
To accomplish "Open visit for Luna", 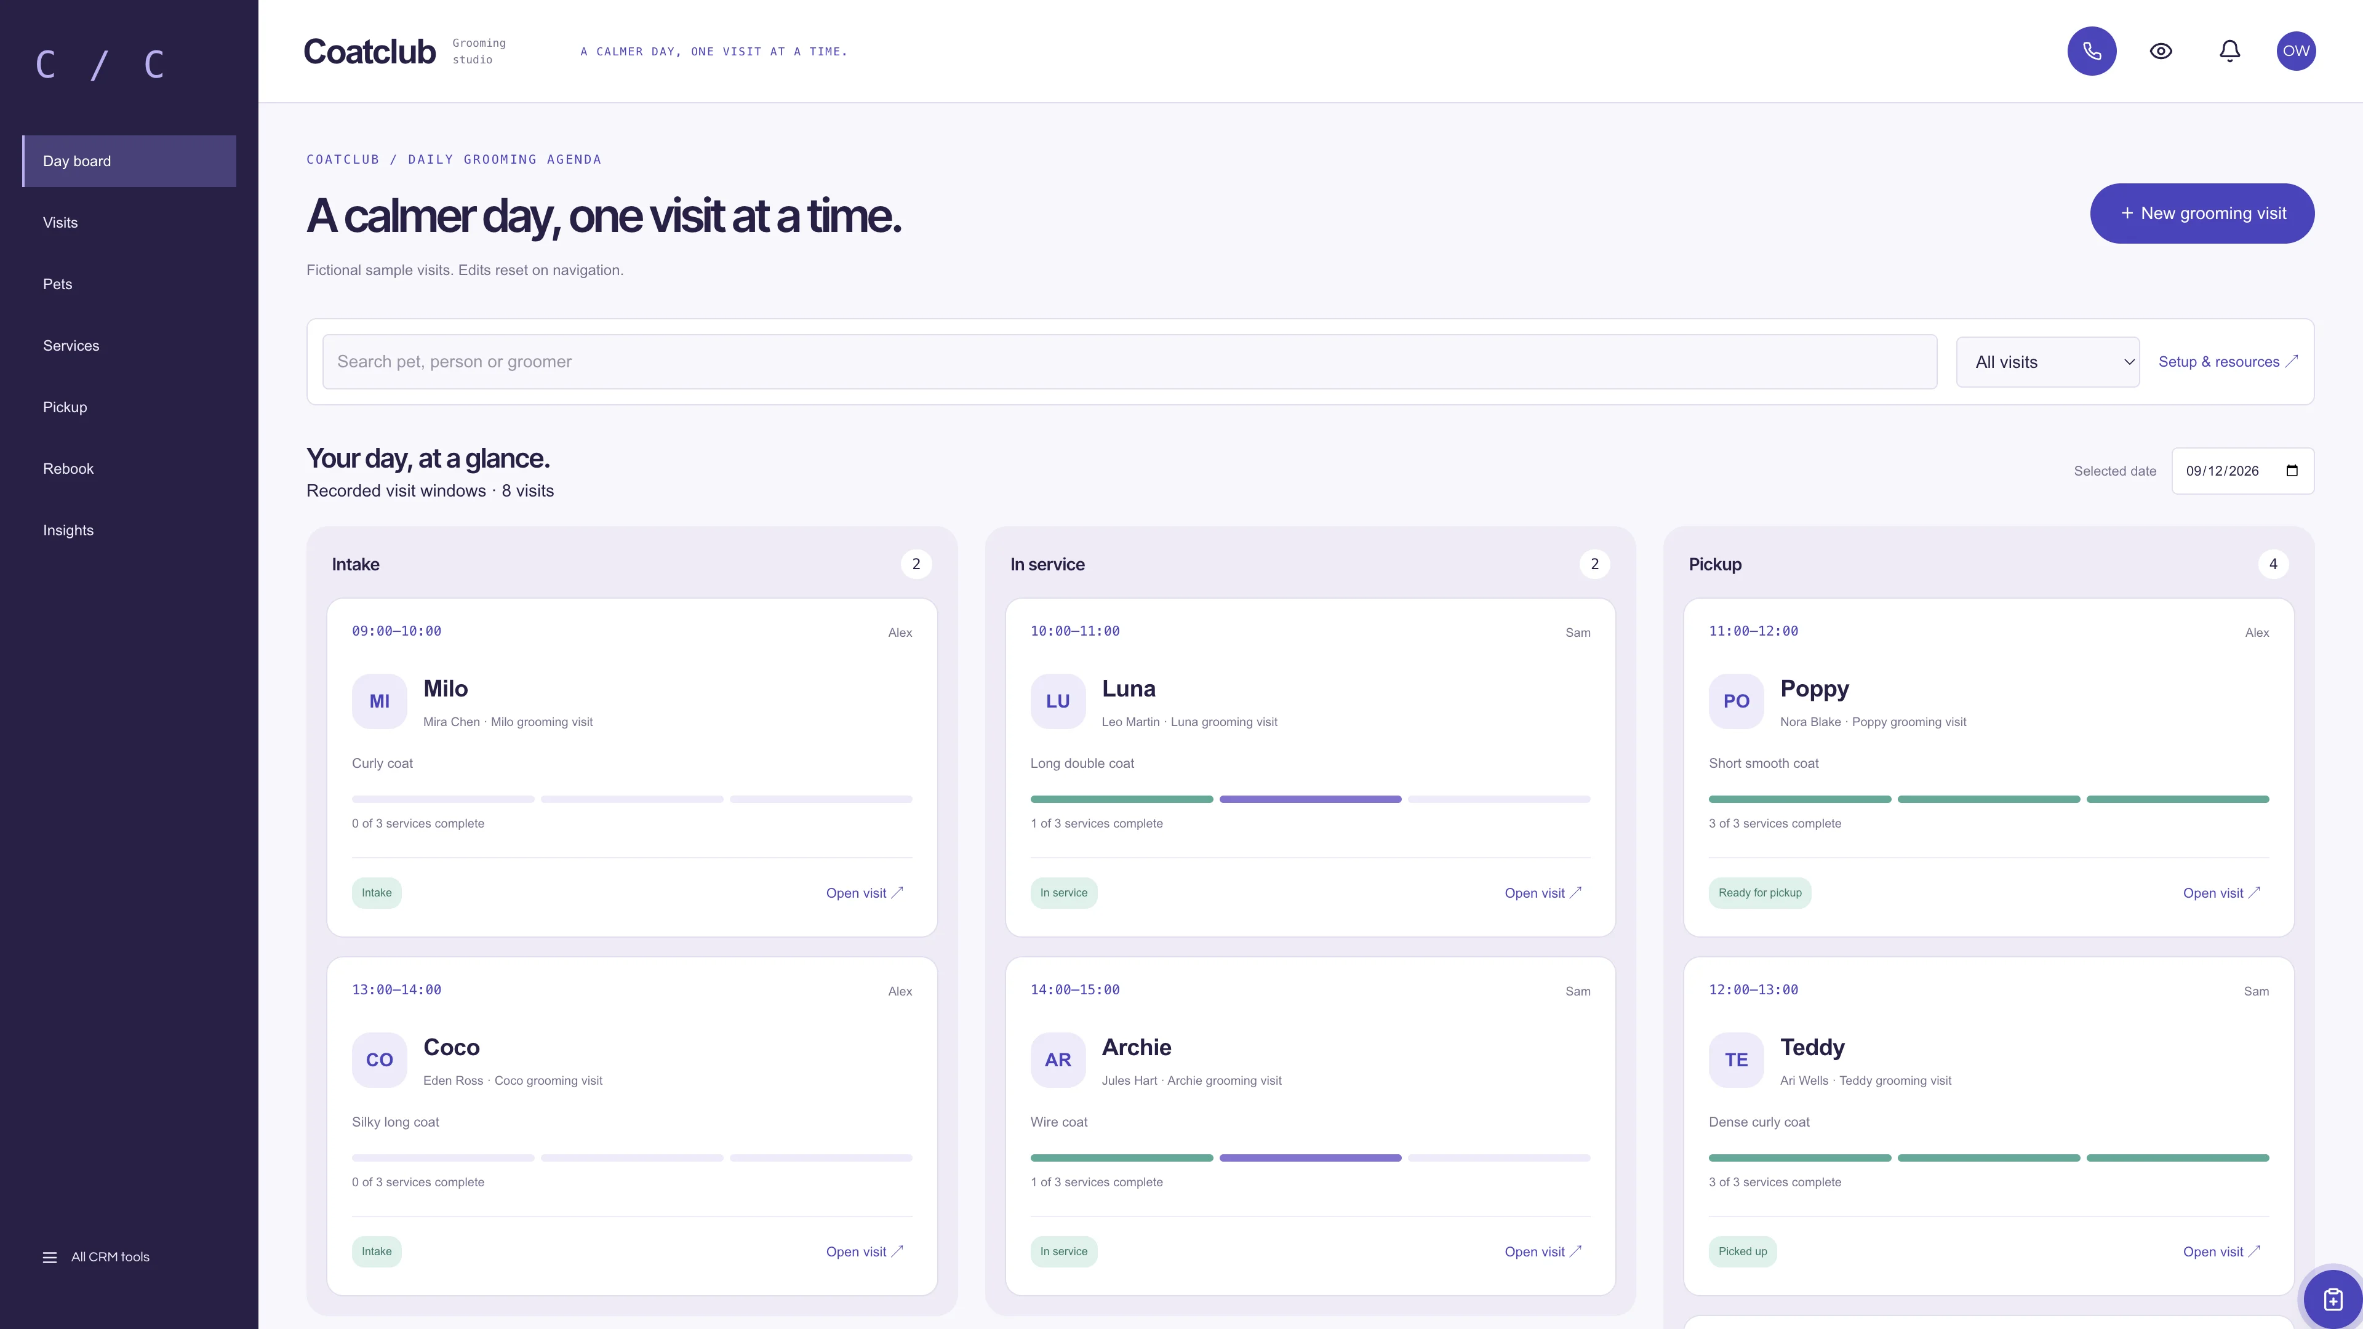I will 1543,893.
